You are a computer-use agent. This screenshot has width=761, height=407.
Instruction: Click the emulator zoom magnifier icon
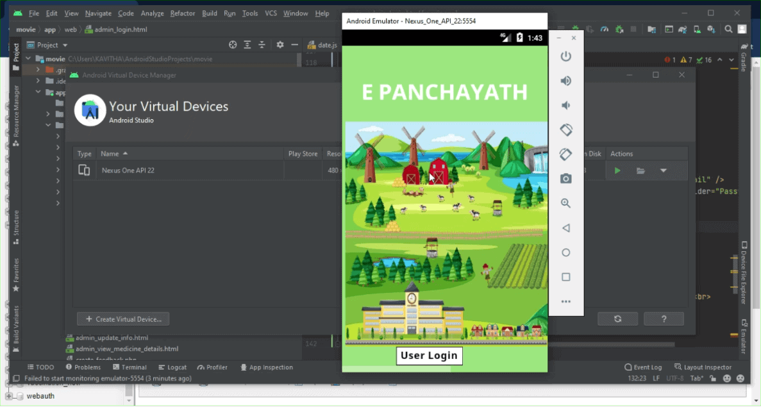(565, 203)
